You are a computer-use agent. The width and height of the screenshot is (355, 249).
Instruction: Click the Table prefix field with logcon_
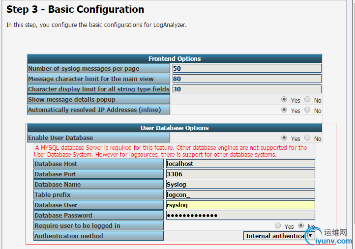pos(240,194)
